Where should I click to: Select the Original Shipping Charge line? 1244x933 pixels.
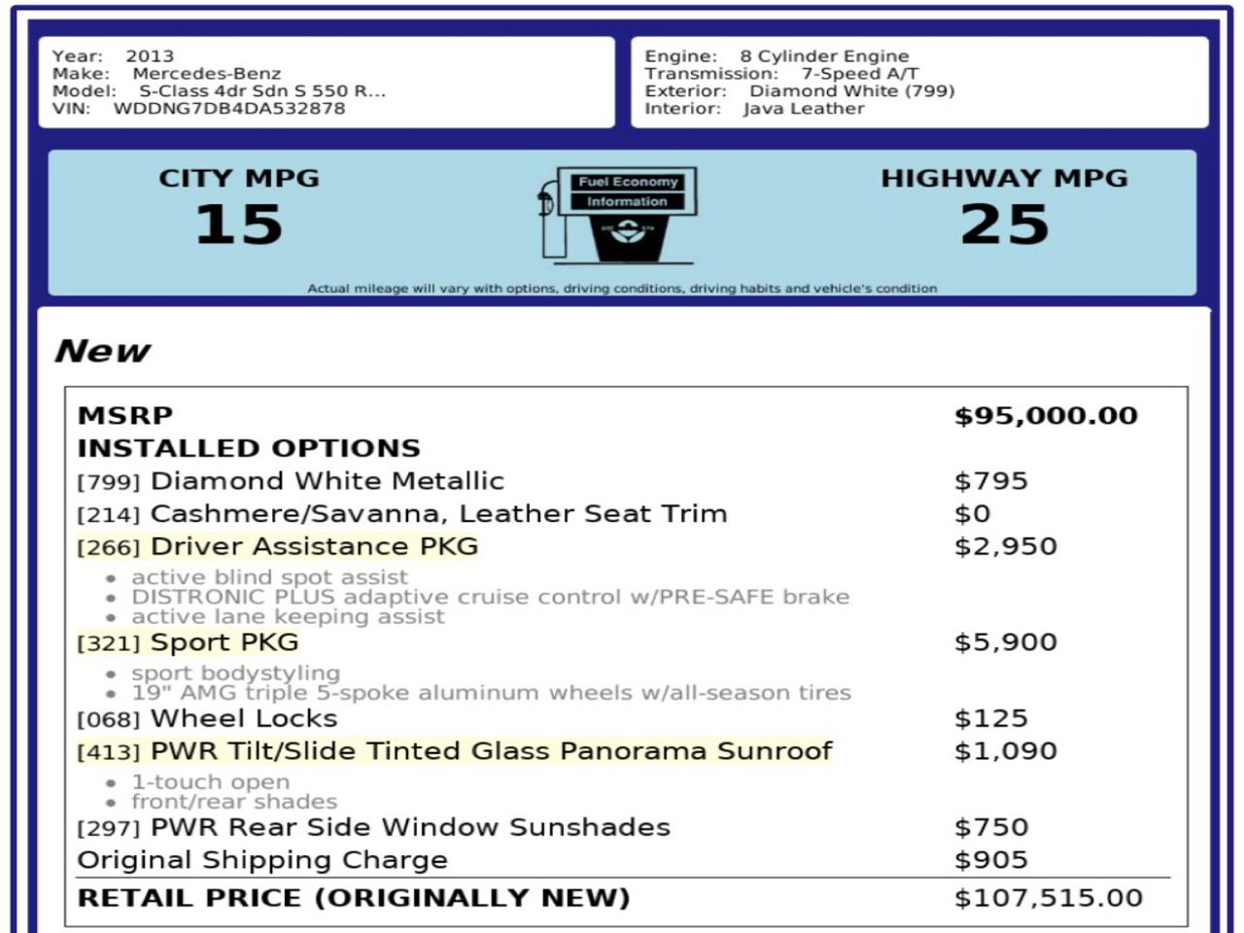262,860
